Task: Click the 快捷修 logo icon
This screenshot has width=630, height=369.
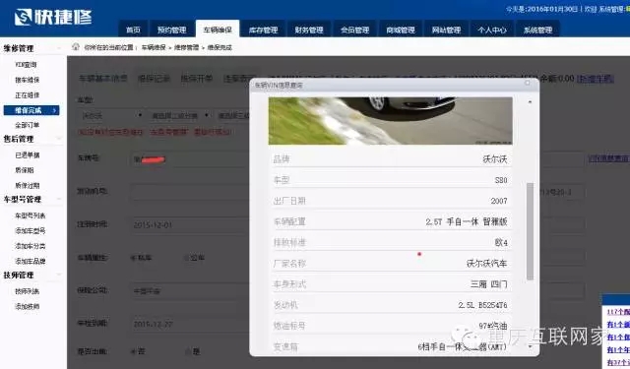Action: 23,18
